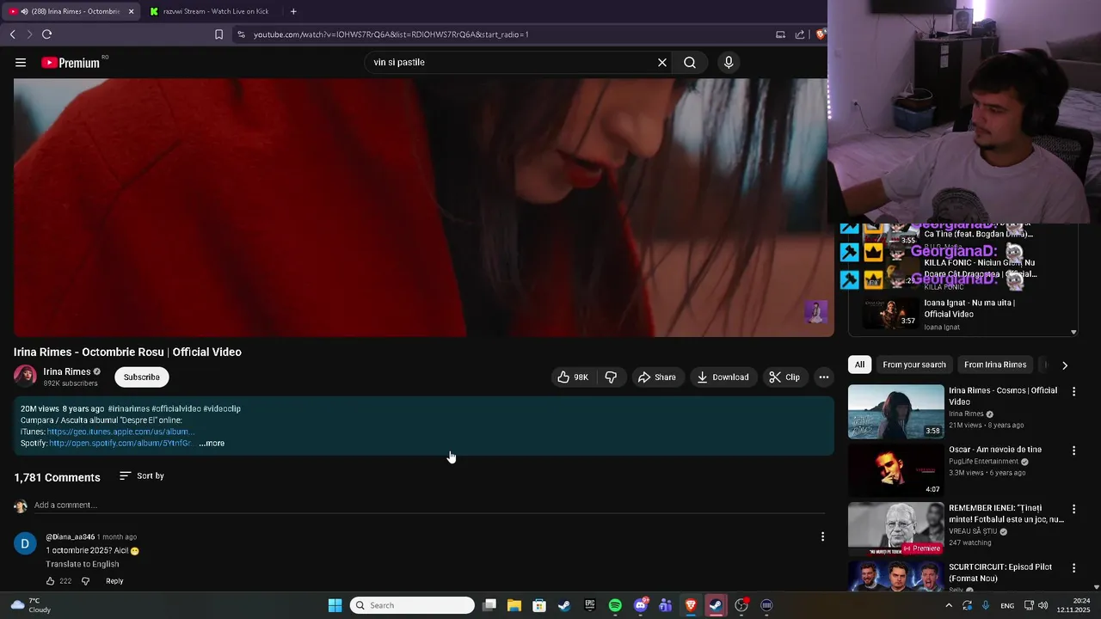Screen dimensions: 1101x619
Task: Bookmark this page in address bar
Action: [218, 34]
